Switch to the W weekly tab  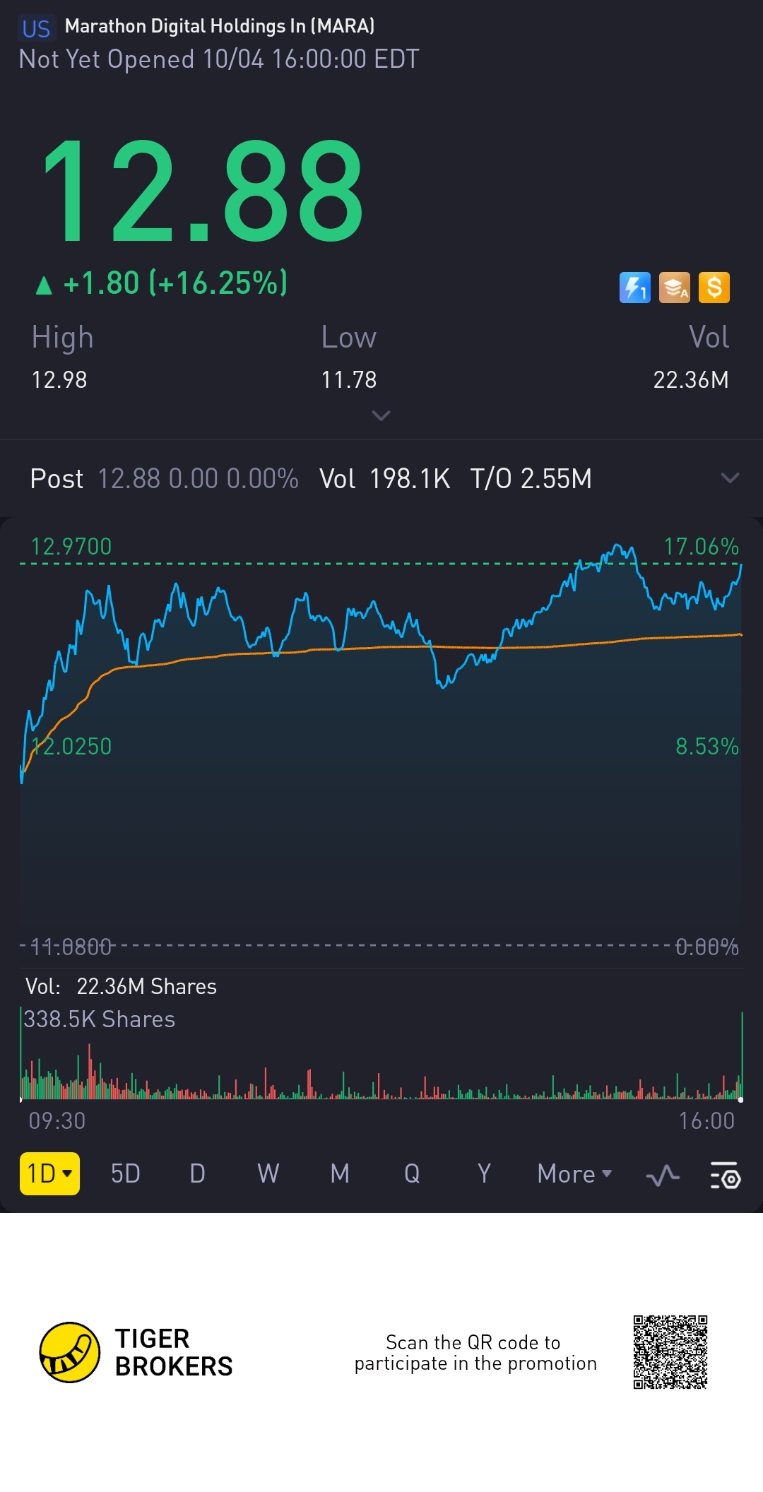click(268, 1173)
